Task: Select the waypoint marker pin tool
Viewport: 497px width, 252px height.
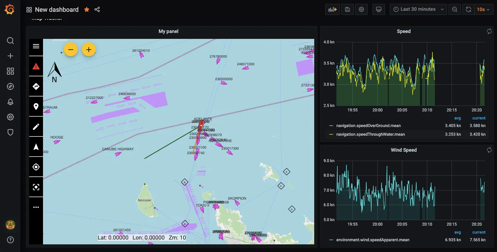Action: click(36, 107)
